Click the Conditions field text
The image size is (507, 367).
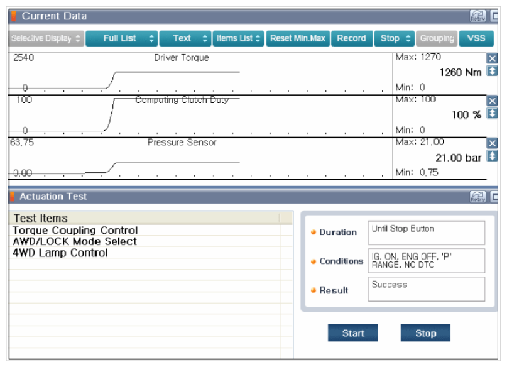[426, 261]
